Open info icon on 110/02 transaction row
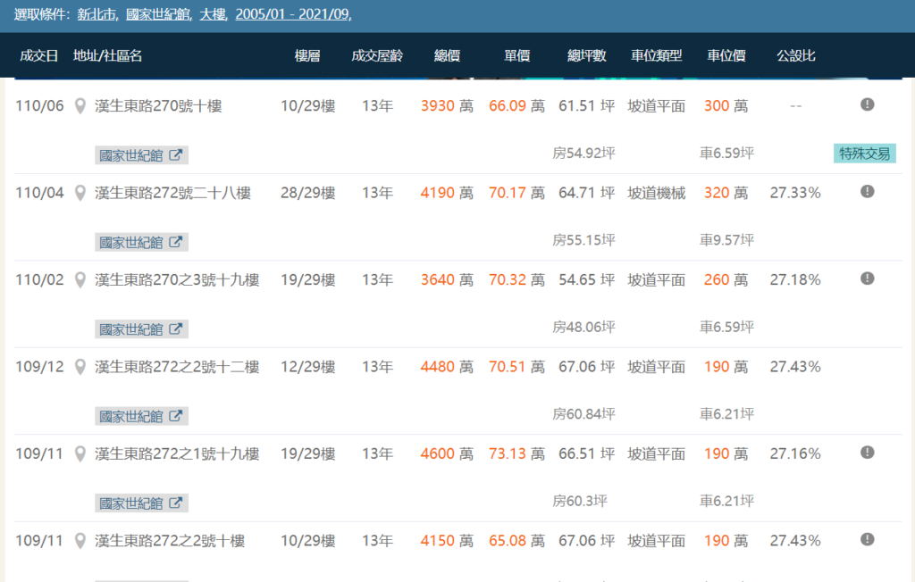Screen dimensions: 915x582 tap(867, 279)
